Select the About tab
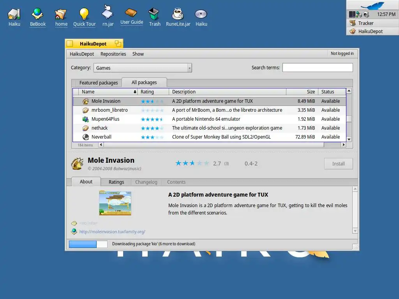Screen dimensions: 399x299 86,181
